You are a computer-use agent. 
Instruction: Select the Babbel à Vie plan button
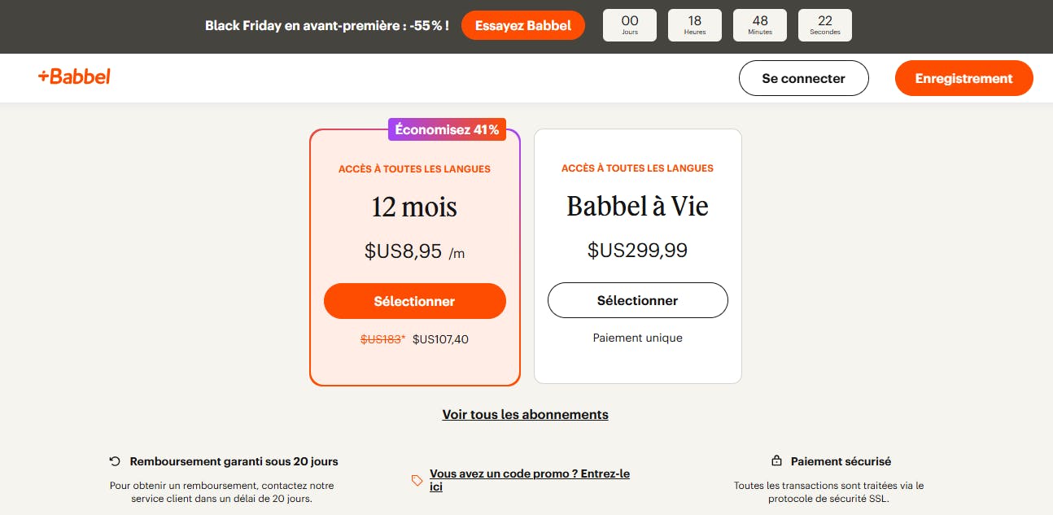tap(637, 300)
